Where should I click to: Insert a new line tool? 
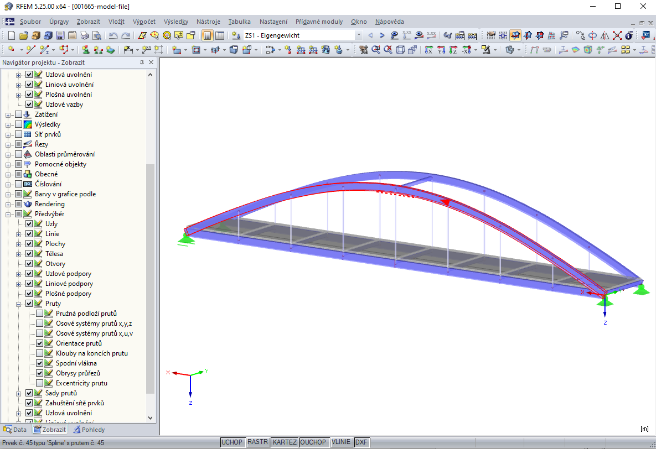pos(30,50)
